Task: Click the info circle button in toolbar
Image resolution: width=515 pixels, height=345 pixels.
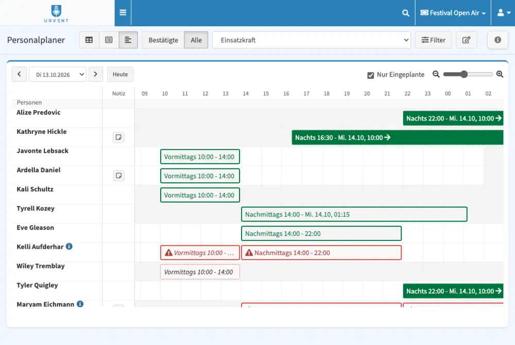Action: click(x=498, y=40)
